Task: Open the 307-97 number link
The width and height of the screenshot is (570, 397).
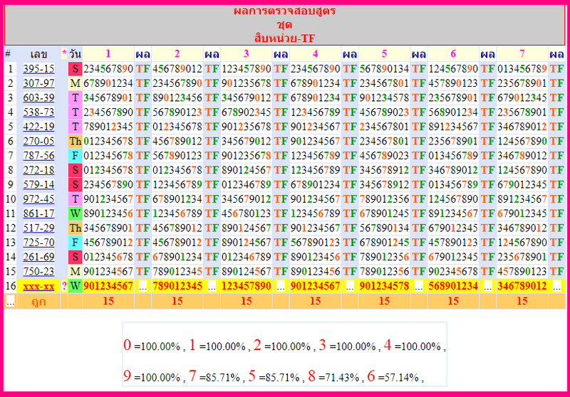Action: tap(38, 83)
